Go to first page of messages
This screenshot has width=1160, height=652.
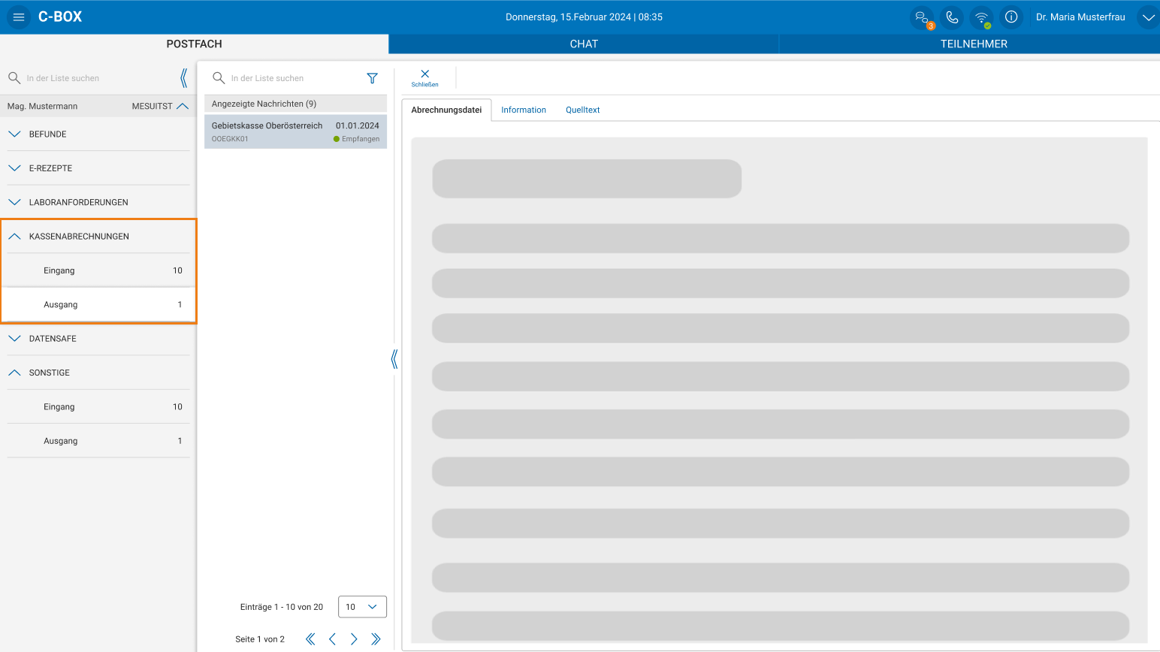coord(310,639)
